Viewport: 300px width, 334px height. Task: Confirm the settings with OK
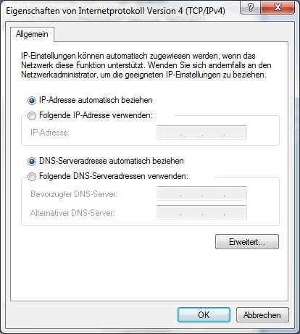tap(204, 315)
